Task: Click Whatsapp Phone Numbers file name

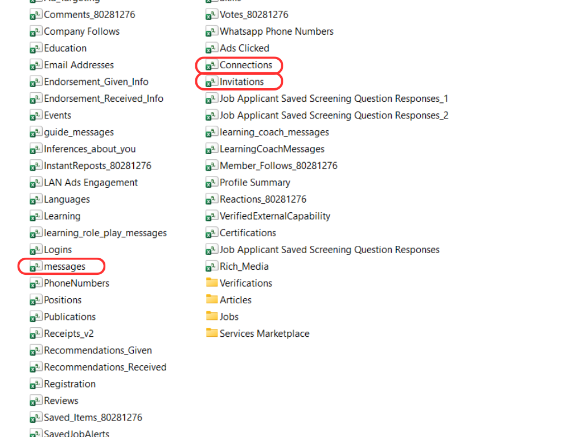Action: [277, 32]
